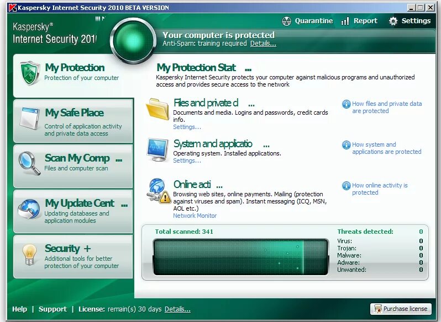441x322 pixels.
Task: Click the Update Center globe icon
Action: [x=29, y=209]
